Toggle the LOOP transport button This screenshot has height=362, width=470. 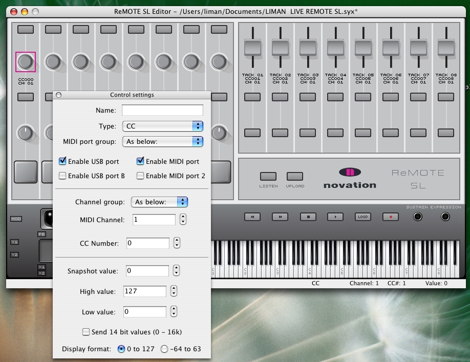coord(362,217)
